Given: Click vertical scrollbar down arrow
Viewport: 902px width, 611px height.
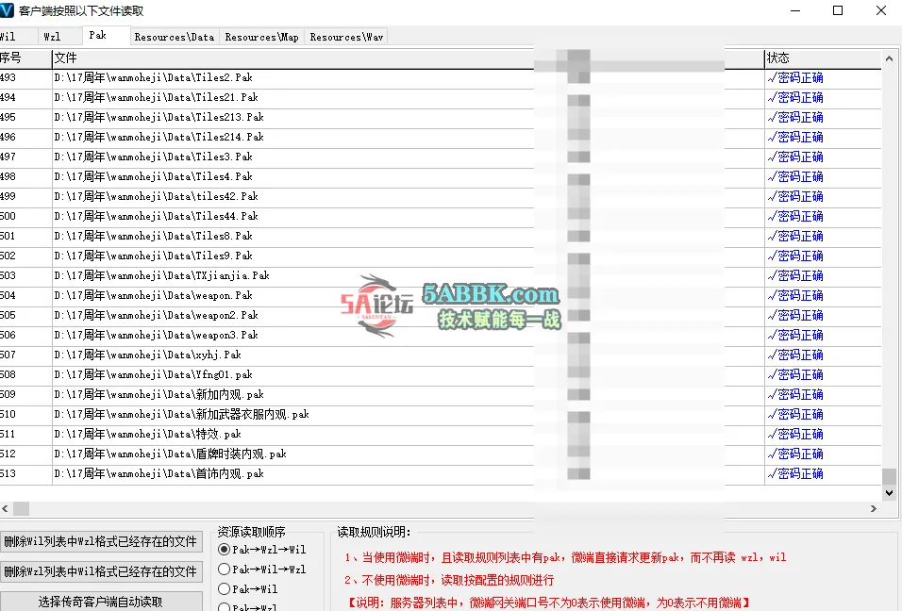Looking at the screenshot, I should click(889, 492).
